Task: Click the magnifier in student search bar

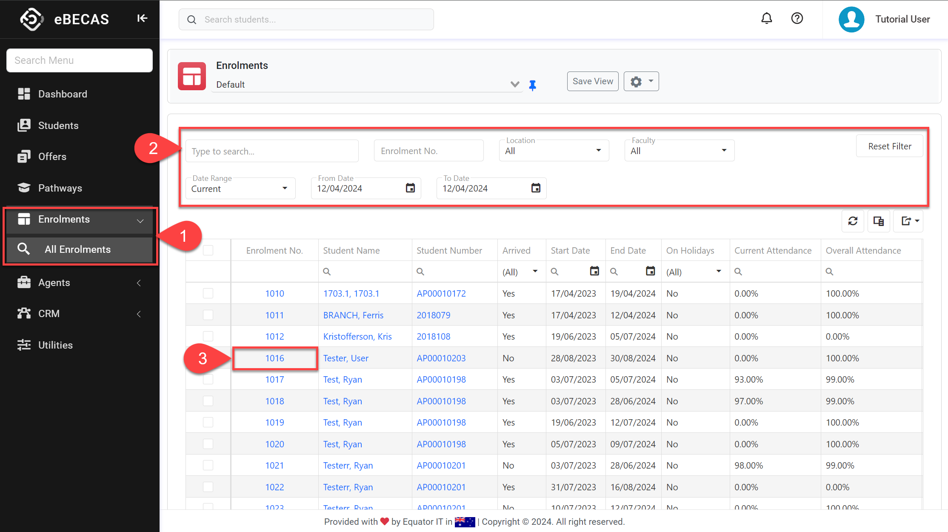Action: point(191,20)
